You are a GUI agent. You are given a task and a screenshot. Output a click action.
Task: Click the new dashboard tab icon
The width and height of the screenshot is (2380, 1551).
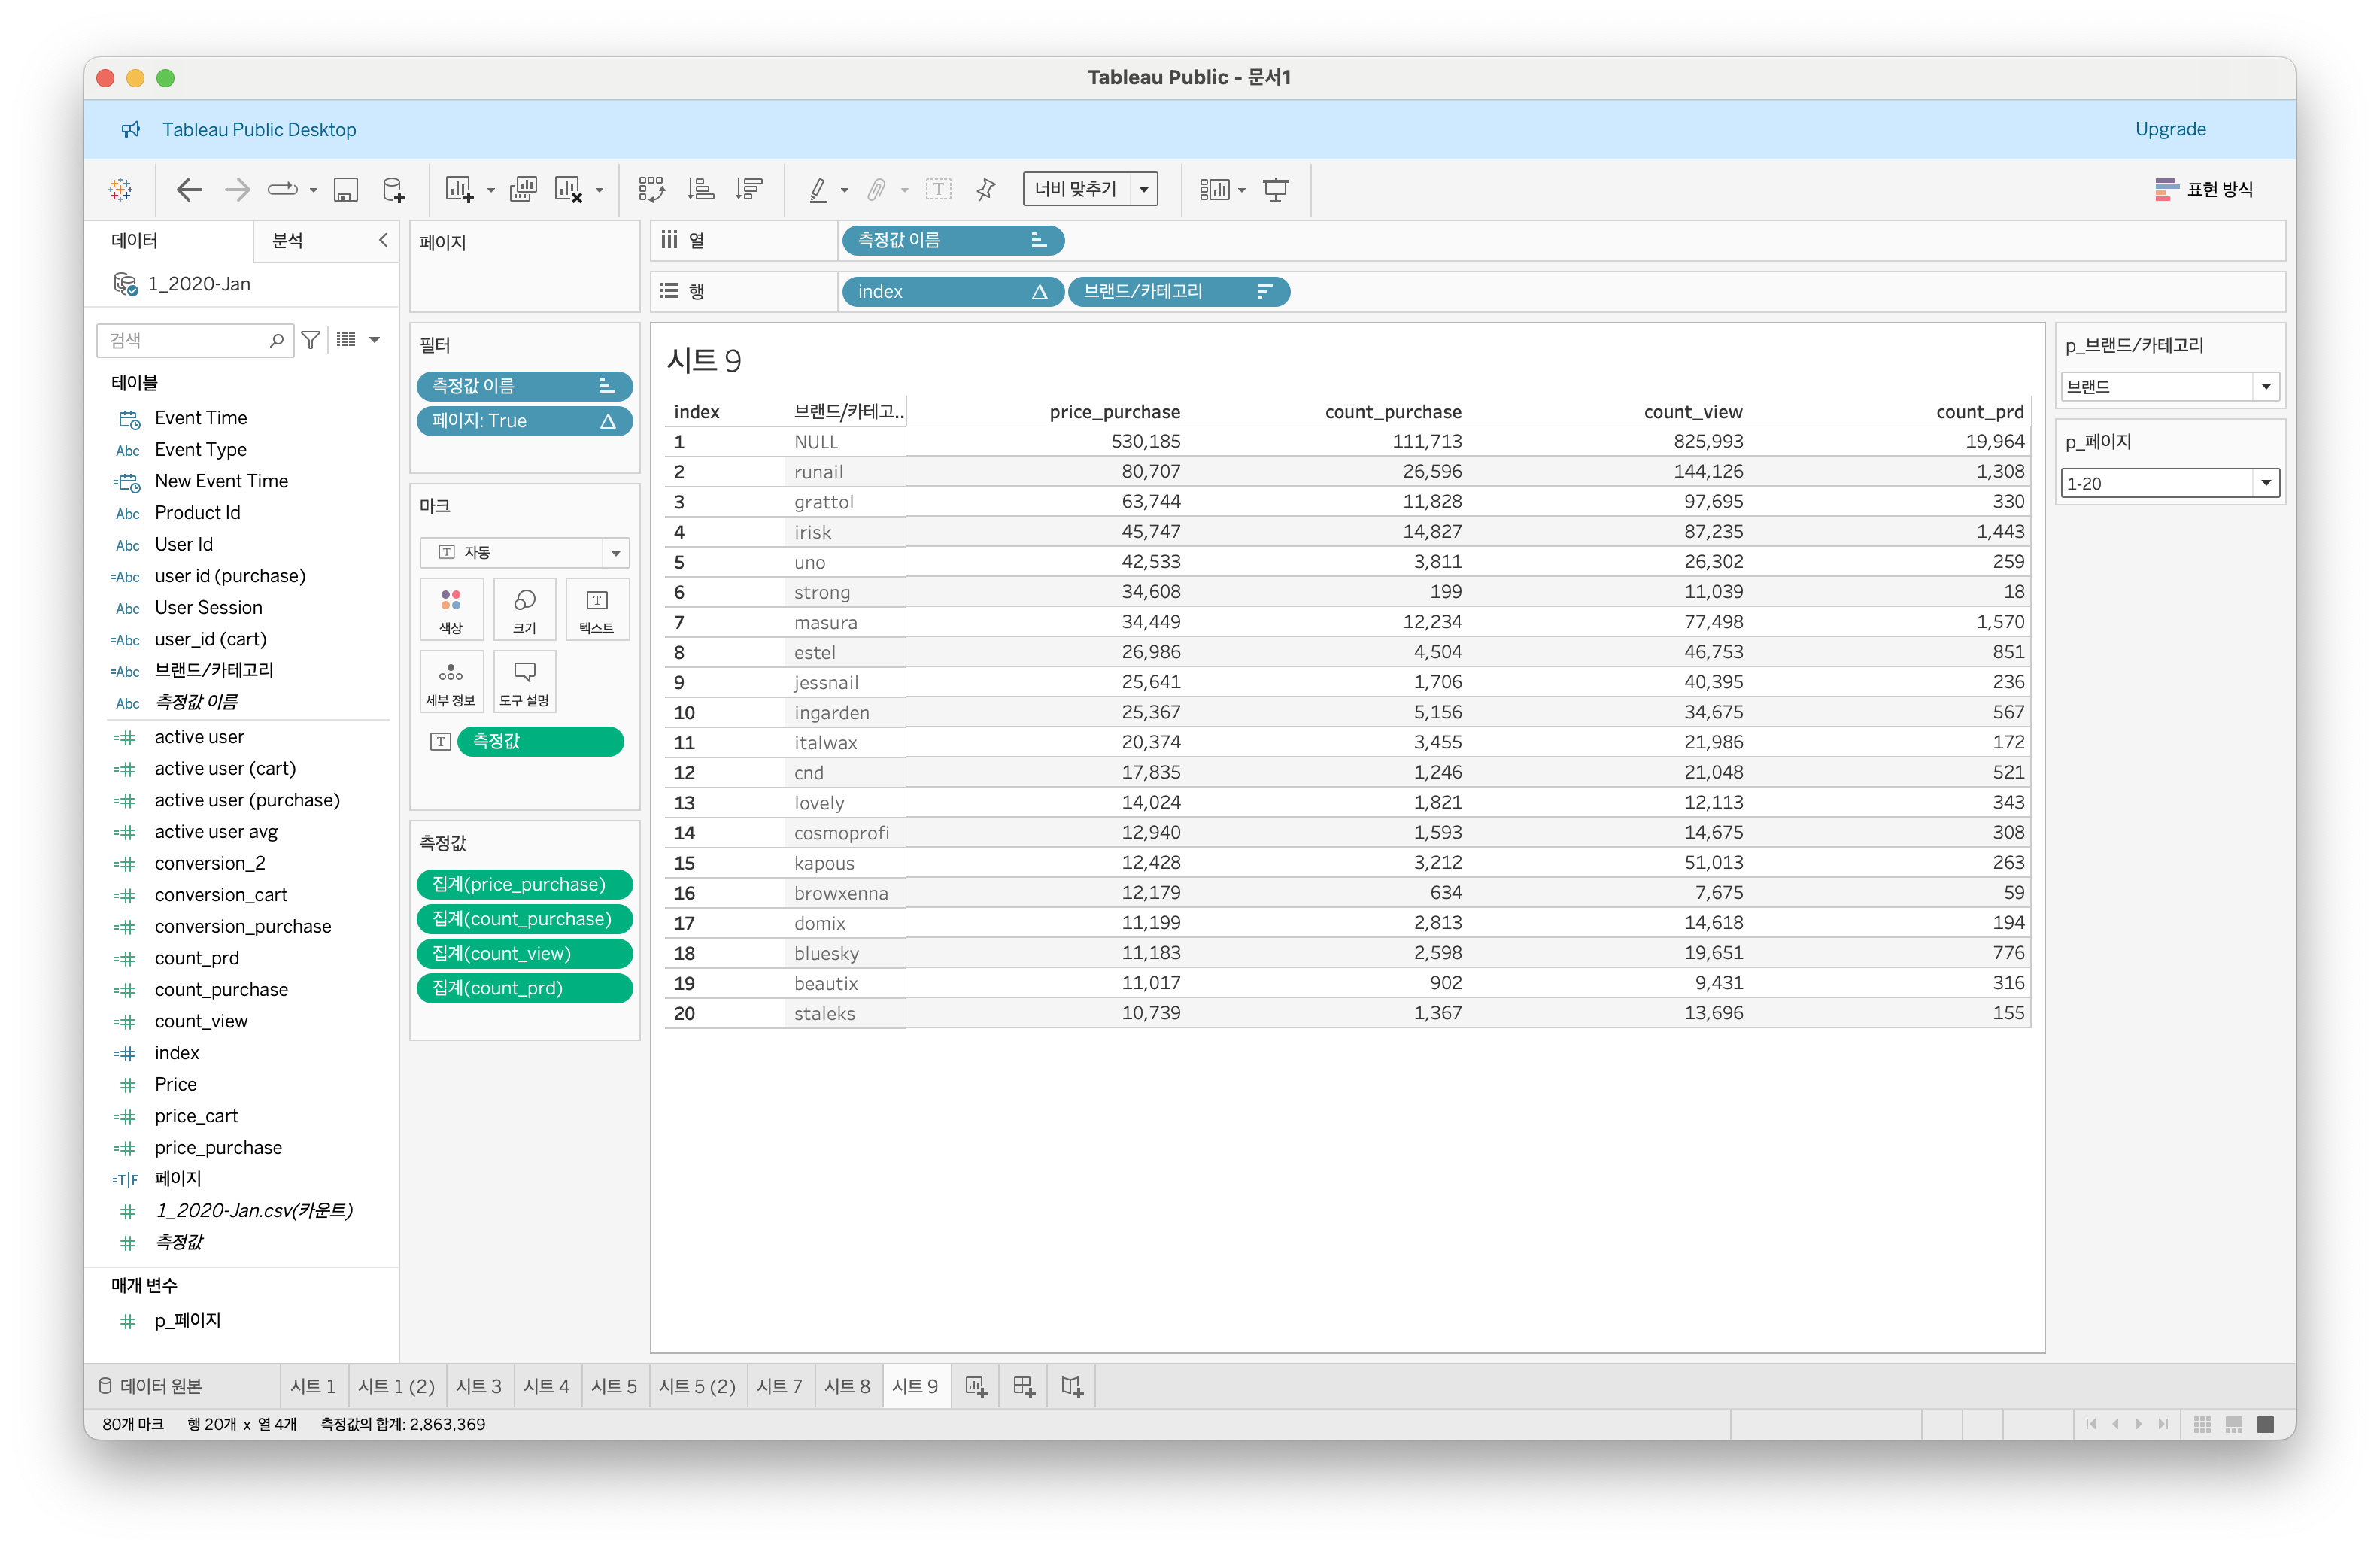coord(1023,1386)
